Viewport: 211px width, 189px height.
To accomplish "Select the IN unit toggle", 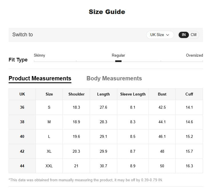I will [184, 35].
